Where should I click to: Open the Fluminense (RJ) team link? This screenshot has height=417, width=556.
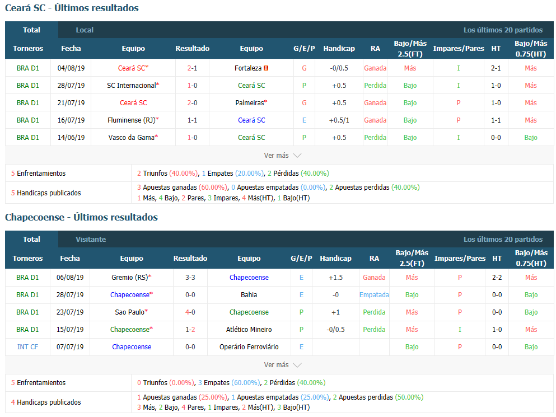133,120
